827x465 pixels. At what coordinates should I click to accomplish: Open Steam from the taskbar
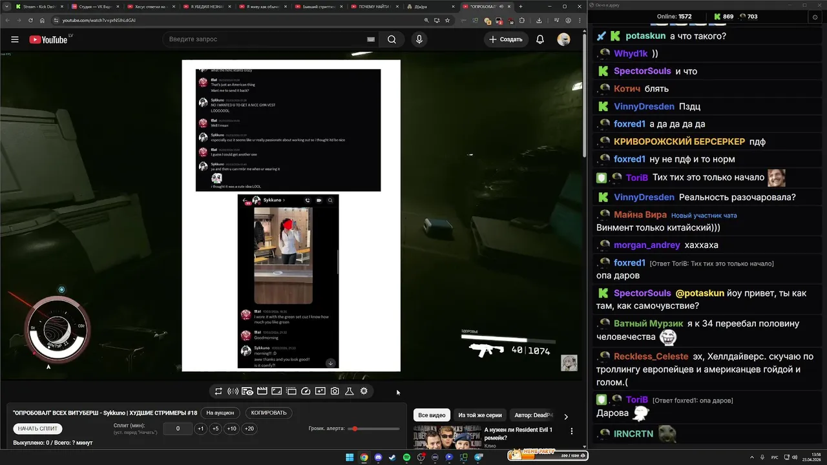(x=392, y=457)
